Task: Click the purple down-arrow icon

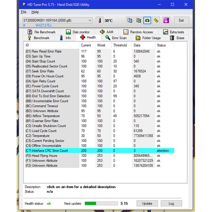Action: click(166, 20)
